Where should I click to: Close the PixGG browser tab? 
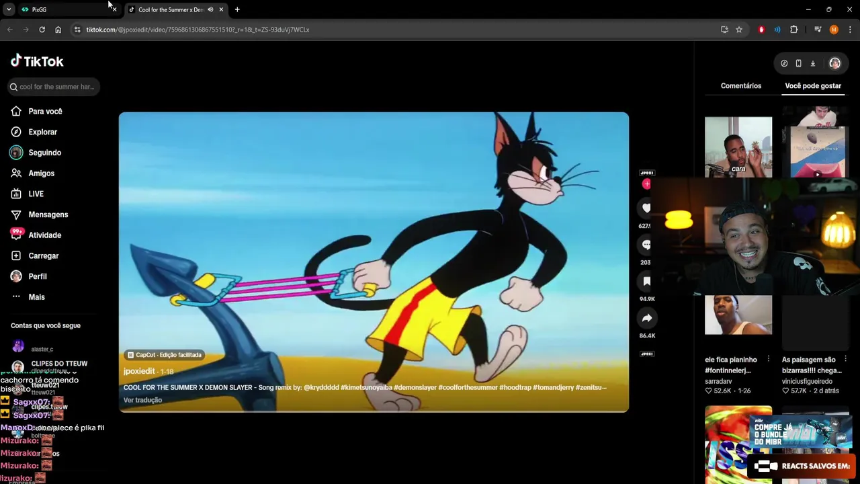pyautogui.click(x=114, y=9)
